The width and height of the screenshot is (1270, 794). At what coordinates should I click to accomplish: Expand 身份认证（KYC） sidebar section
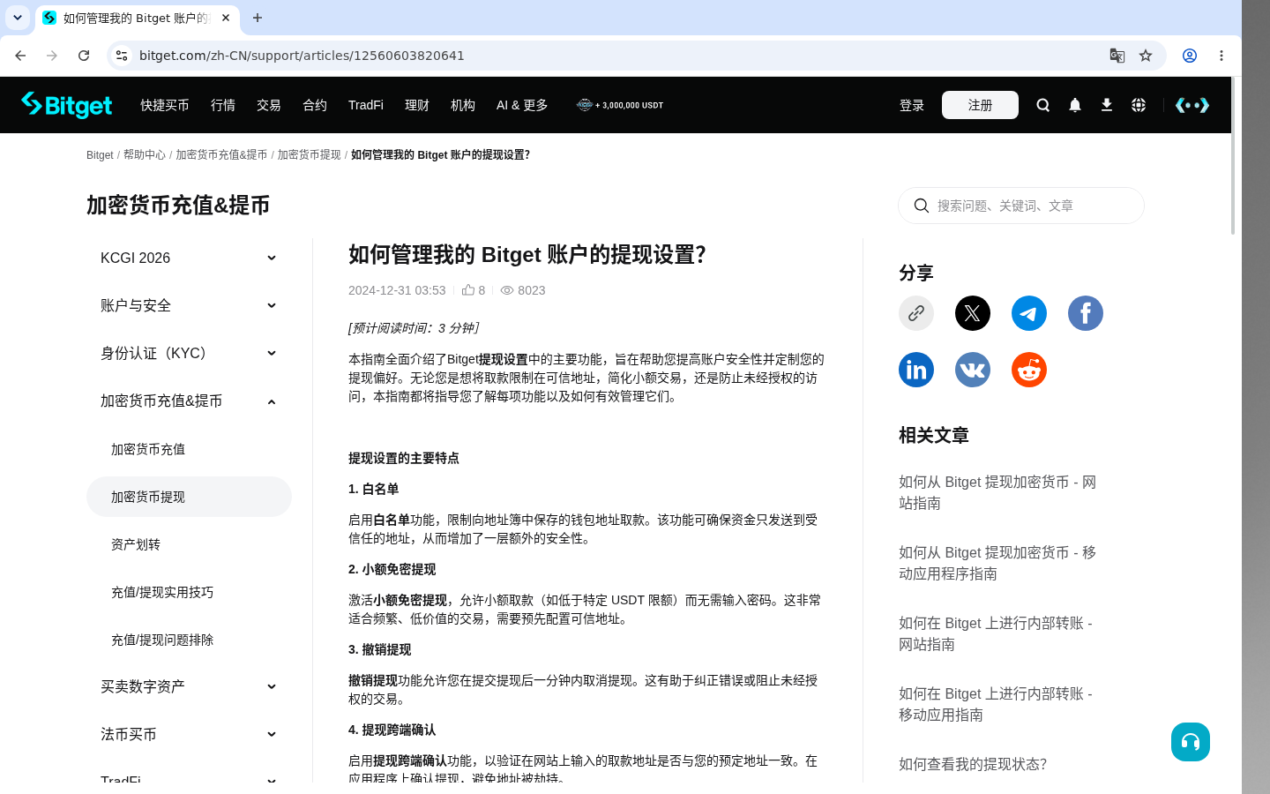(189, 353)
